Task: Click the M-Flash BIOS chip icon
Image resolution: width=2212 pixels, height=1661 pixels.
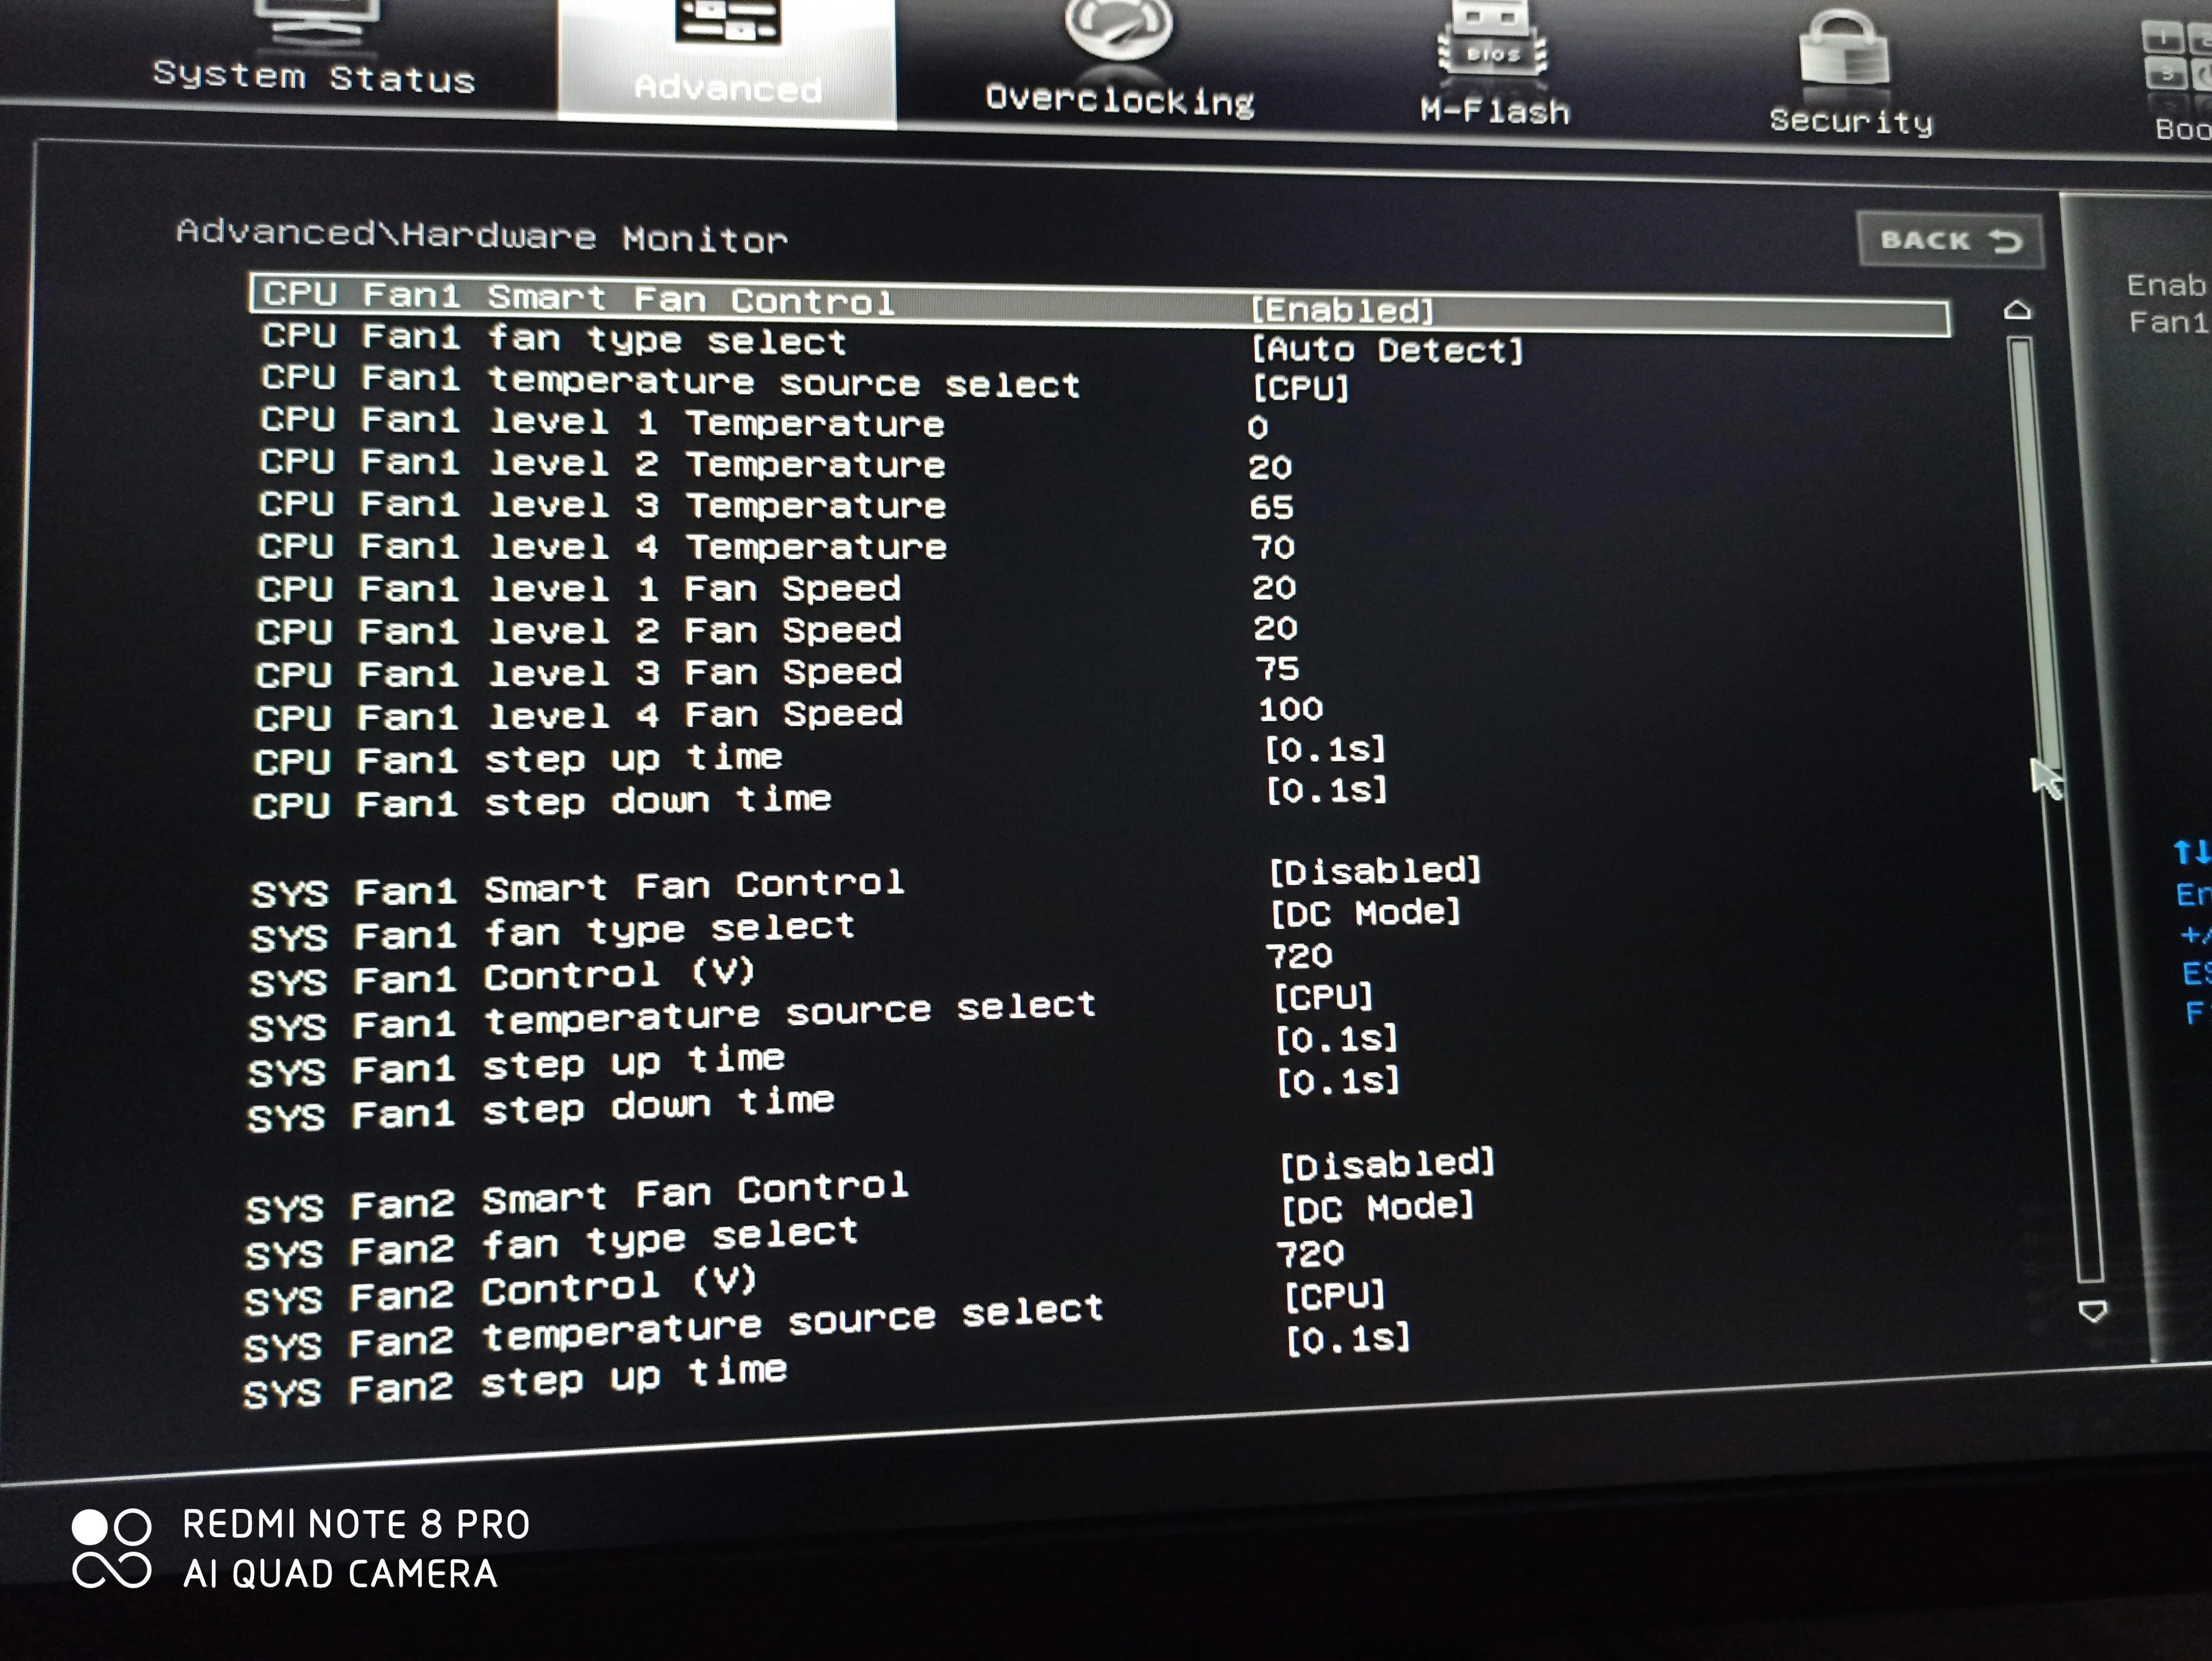Action: point(1492,45)
